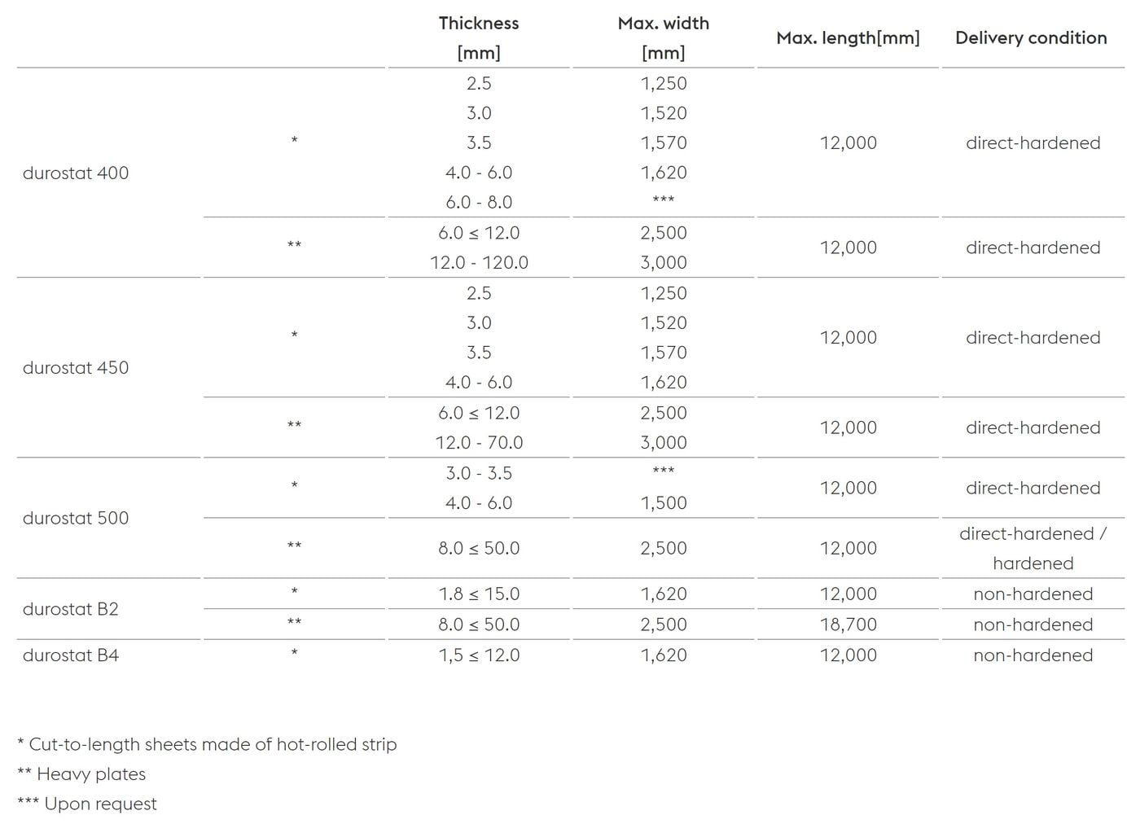Select the Max. length[mm] header

pos(848,37)
